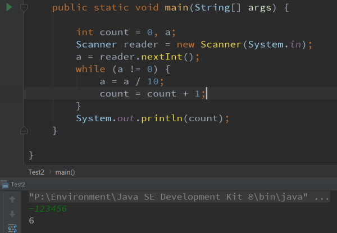Click the line 'a = a / 10;'

pyautogui.click(x=131, y=81)
